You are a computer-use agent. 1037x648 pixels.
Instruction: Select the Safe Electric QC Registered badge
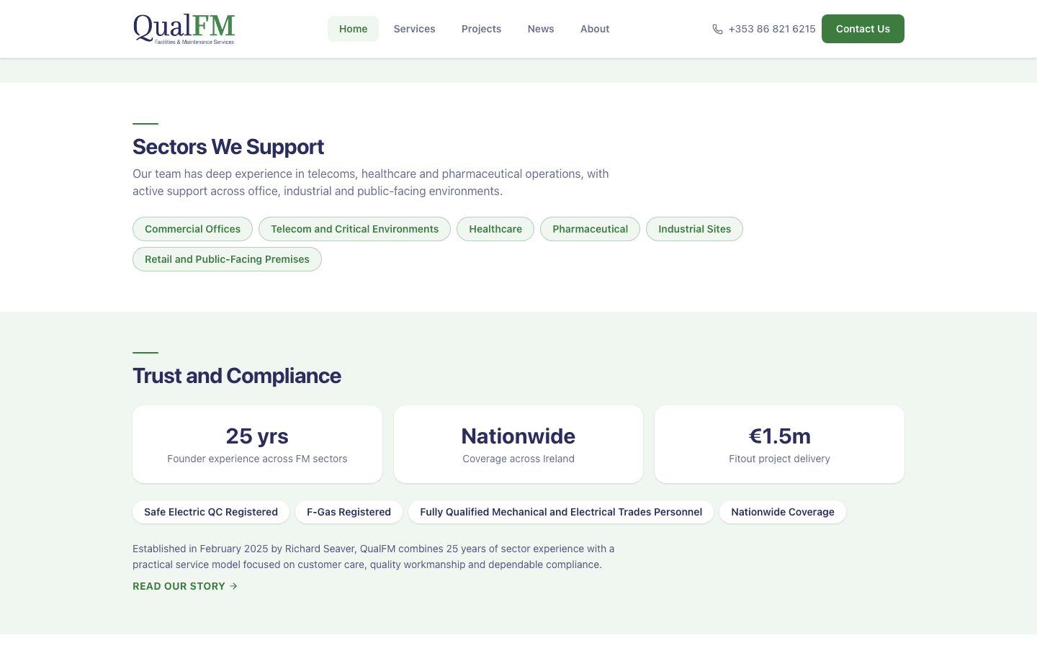[x=211, y=512]
